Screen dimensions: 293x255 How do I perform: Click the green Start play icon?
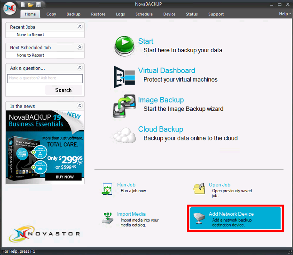pyautogui.click(x=123, y=46)
